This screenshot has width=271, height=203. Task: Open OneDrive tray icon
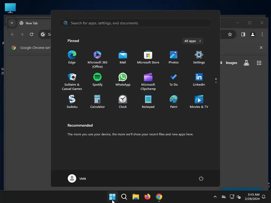tap(224, 197)
